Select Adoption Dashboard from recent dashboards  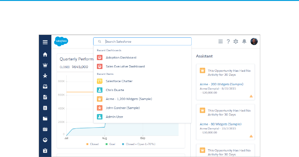121,58
